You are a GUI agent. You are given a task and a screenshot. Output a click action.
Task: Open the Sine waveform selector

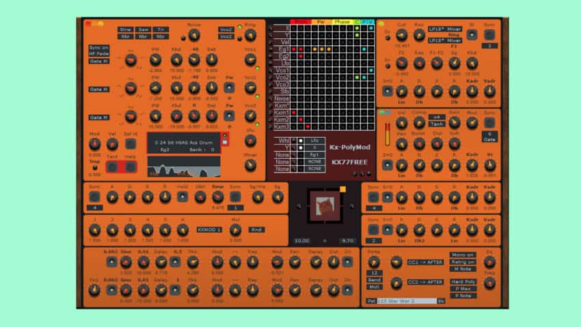[x=125, y=29]
